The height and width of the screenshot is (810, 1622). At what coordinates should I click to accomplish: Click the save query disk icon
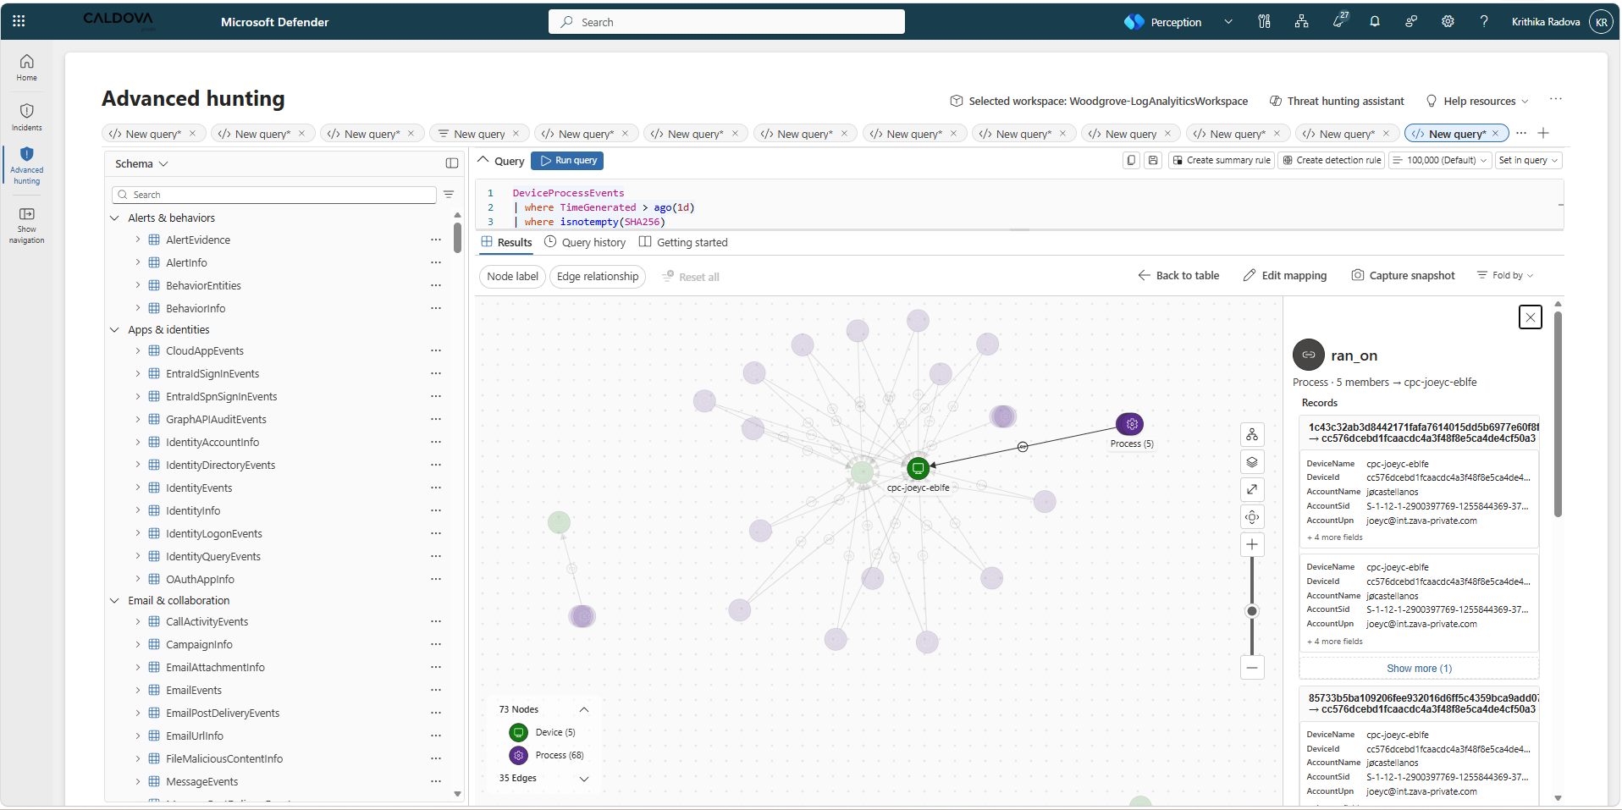coord(1153,160)
